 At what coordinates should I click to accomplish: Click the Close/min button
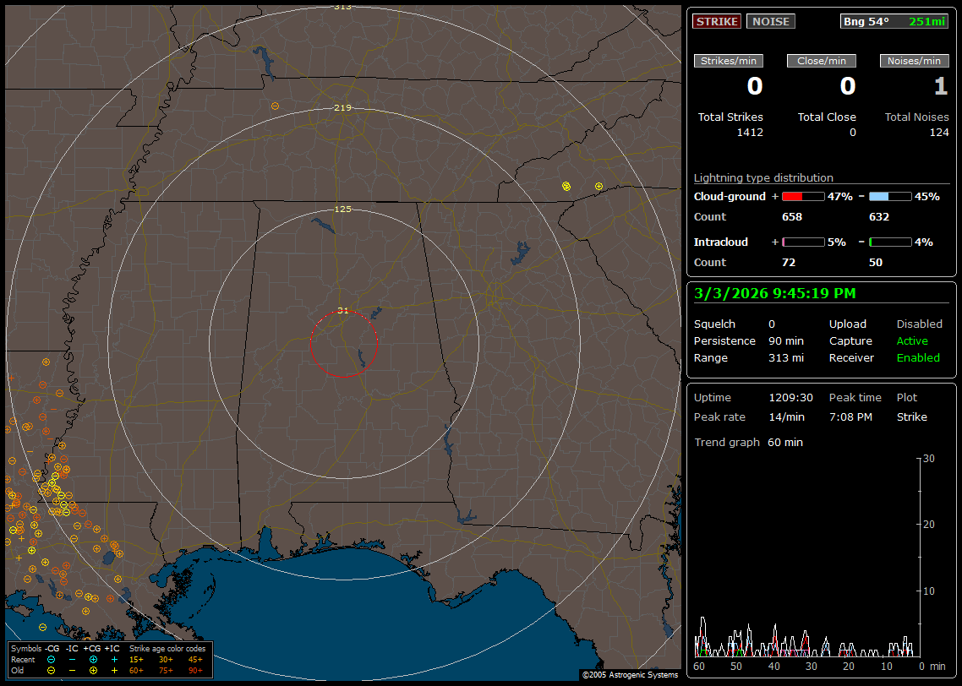[821, 61]
